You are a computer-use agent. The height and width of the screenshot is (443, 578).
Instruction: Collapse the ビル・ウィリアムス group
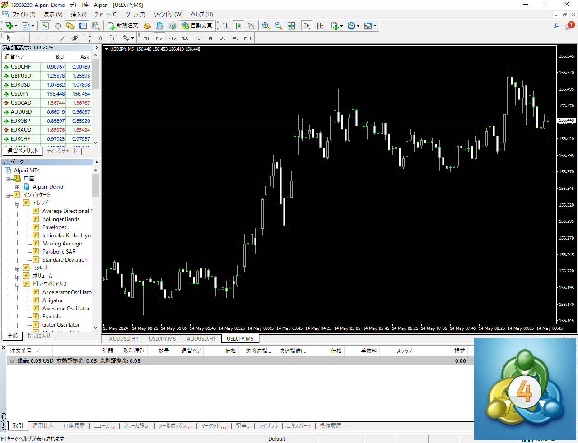[x=17, y=284]
